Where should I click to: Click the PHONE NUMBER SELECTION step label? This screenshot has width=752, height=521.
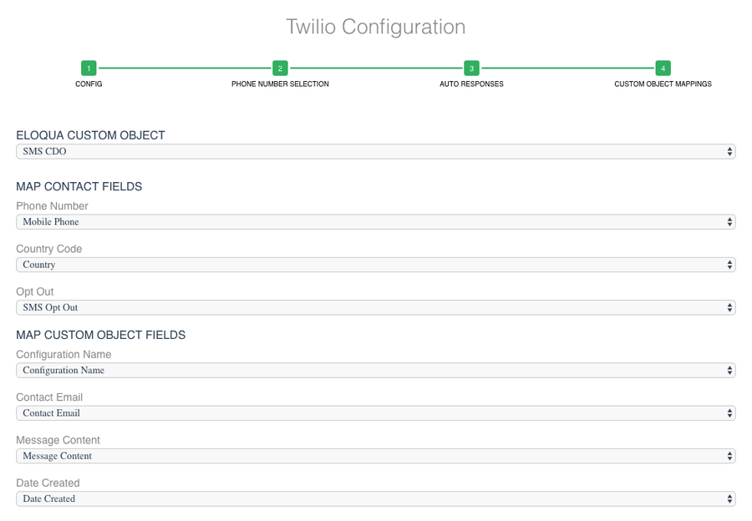(x=280, y=83)
